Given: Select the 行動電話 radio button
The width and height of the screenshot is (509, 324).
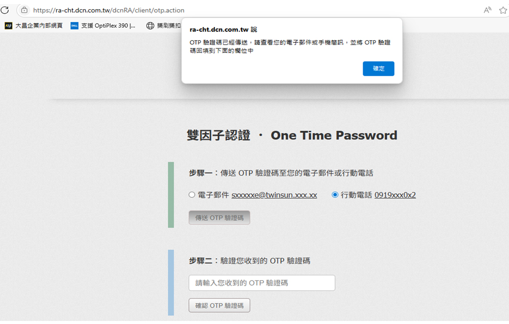Looking at the screenshot, I should (x=335, y=195).
